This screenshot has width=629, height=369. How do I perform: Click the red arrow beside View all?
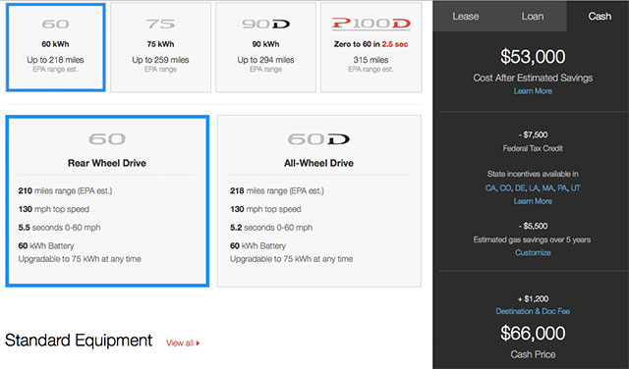pyautogui.click(x=198, y=343)
